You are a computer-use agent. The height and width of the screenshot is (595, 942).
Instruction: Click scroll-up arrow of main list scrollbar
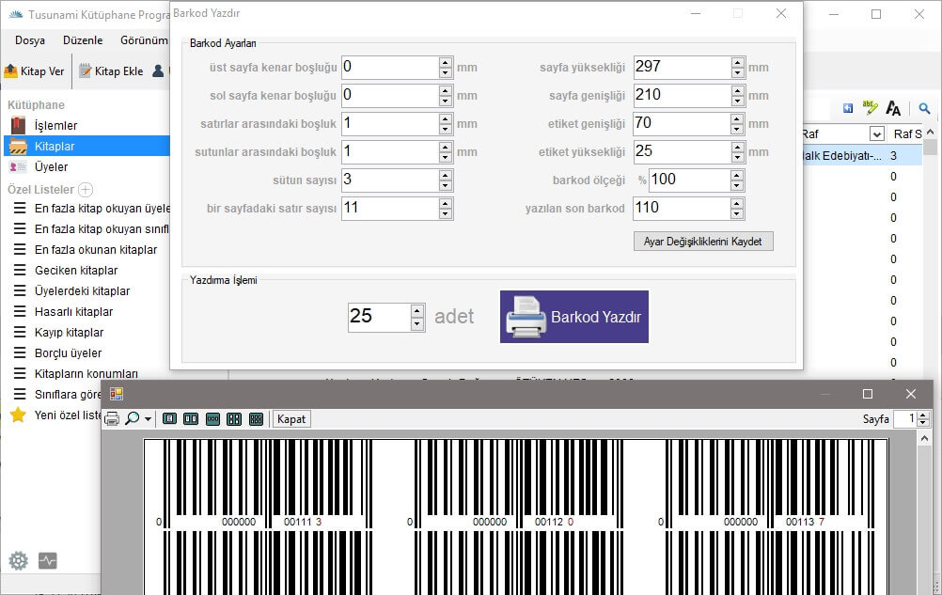click(931, 132)
